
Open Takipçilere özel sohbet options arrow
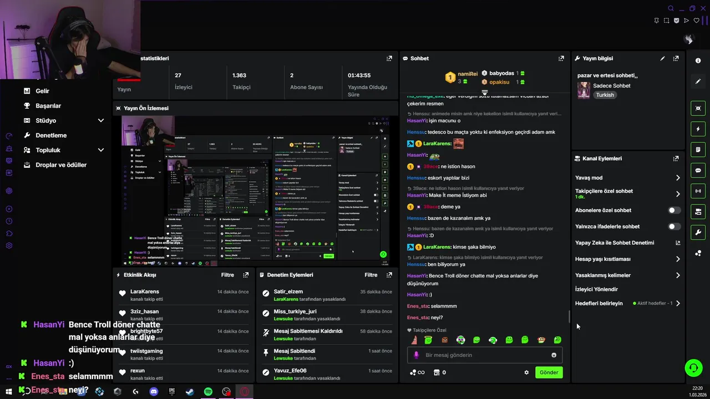pyautogui.click(x=678, y=194)
